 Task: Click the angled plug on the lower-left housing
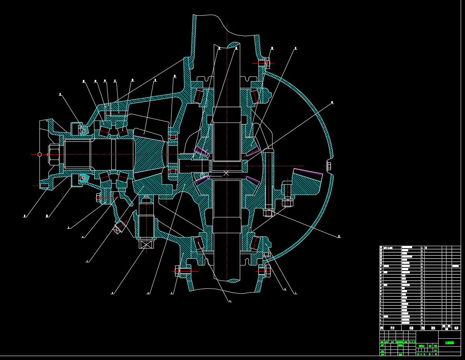[118, 228]
